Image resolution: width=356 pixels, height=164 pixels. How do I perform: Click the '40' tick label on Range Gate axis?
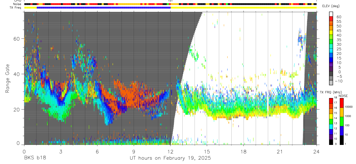tap(17, 74)
